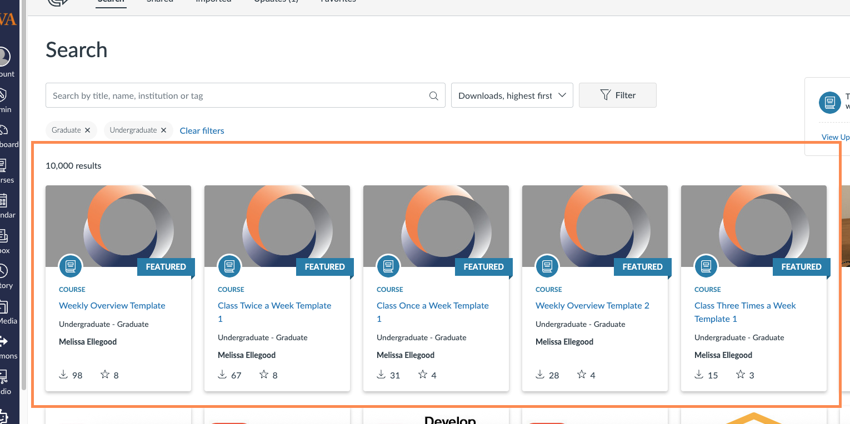
Task: Click star icon on Class Twice a Week card
Action: point(264,375)
